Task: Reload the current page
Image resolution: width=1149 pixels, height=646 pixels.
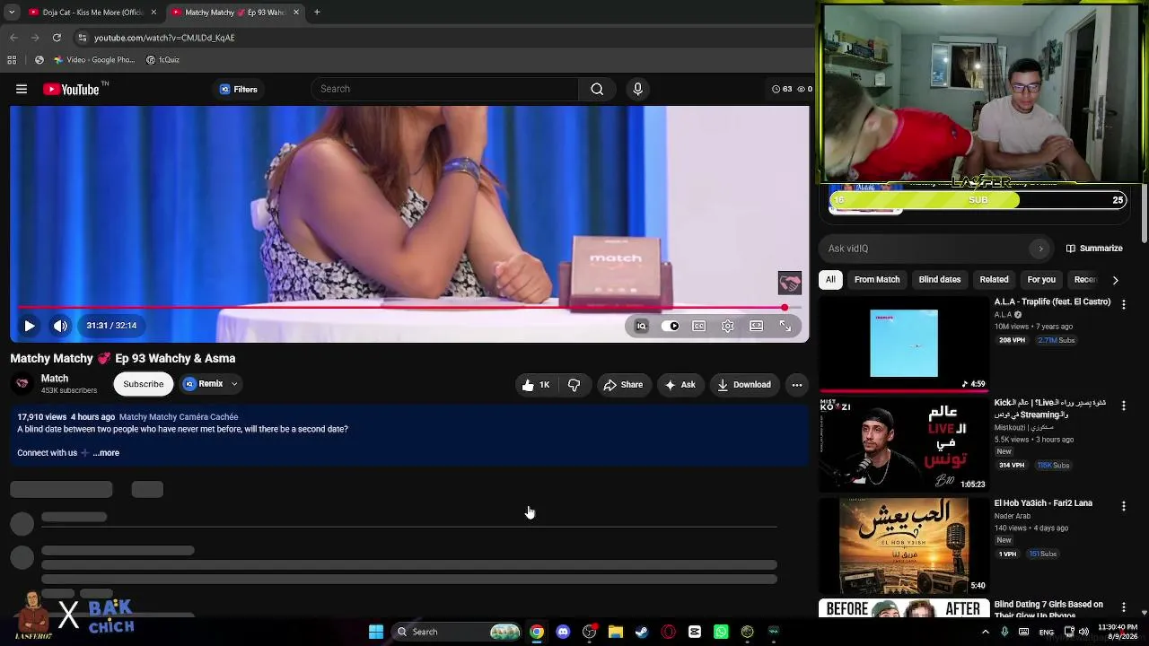Action: [x=57, y=38]
